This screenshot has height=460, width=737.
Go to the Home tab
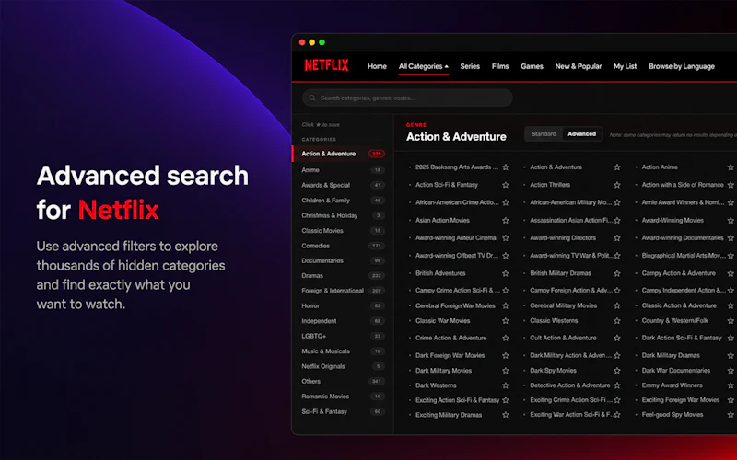tap(377, 66)
